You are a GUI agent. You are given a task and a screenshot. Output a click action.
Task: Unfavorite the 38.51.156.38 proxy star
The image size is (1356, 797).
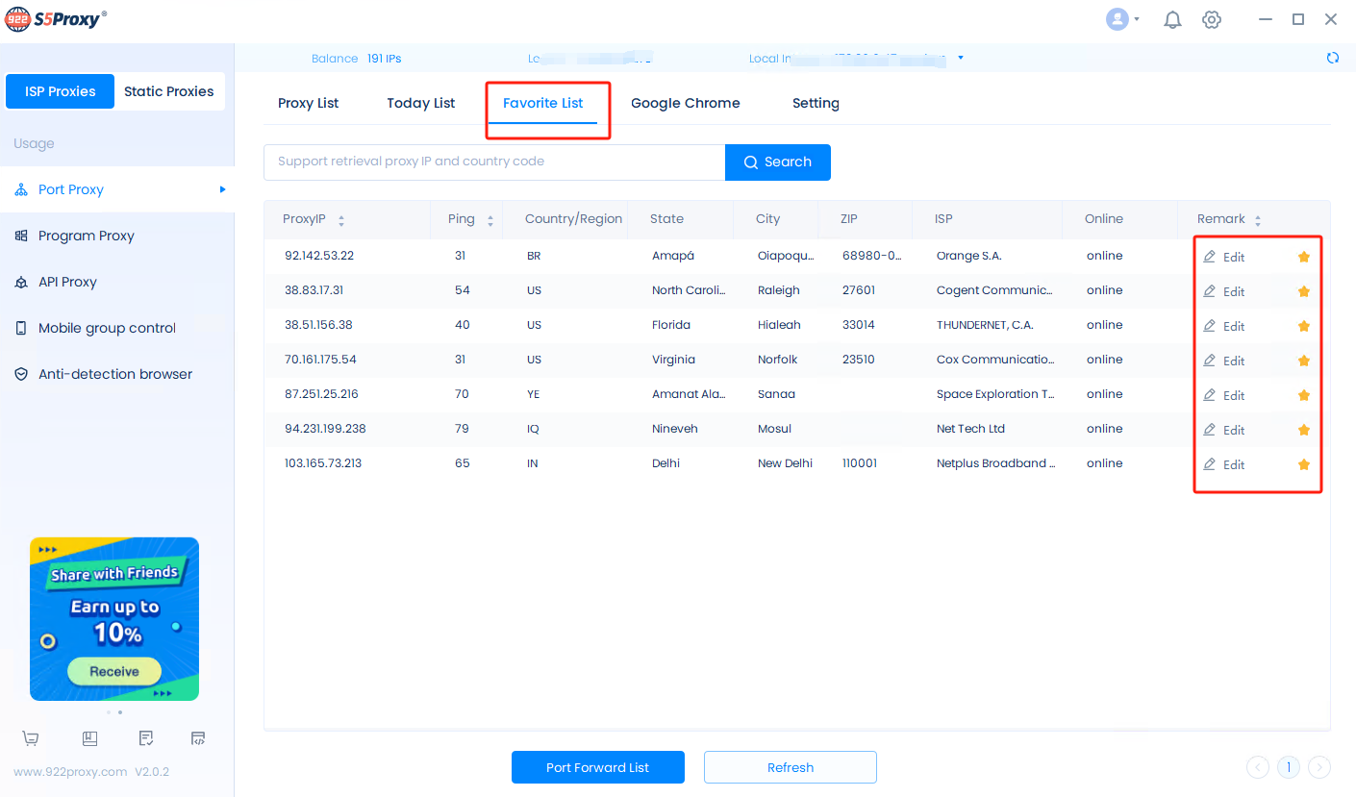click(x=1304, y=326)
